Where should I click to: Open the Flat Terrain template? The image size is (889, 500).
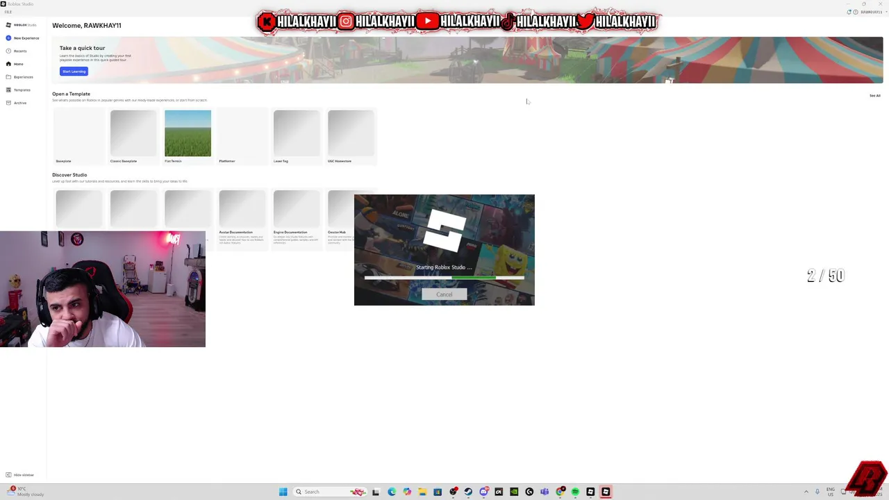pyautogui.click(x=188, y=137)
